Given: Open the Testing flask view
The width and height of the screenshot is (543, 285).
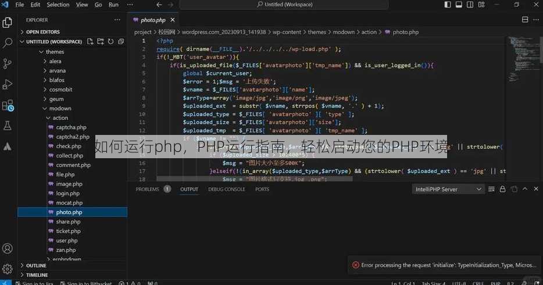Looking at the screenshot, I should coord(8,126).
